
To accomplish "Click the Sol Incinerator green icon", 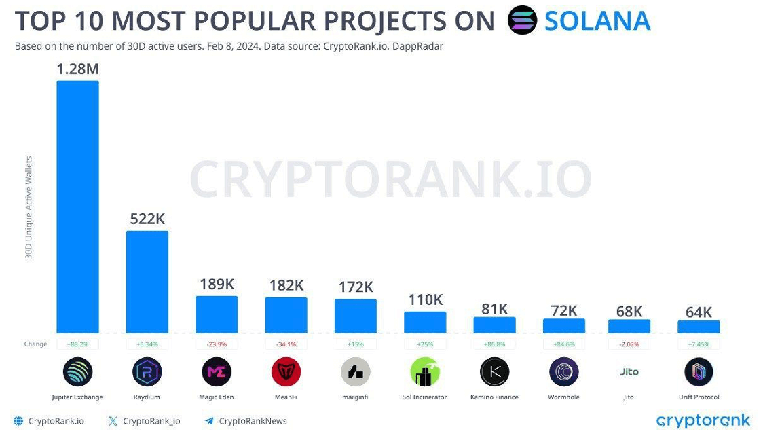I will coord(425,371).
